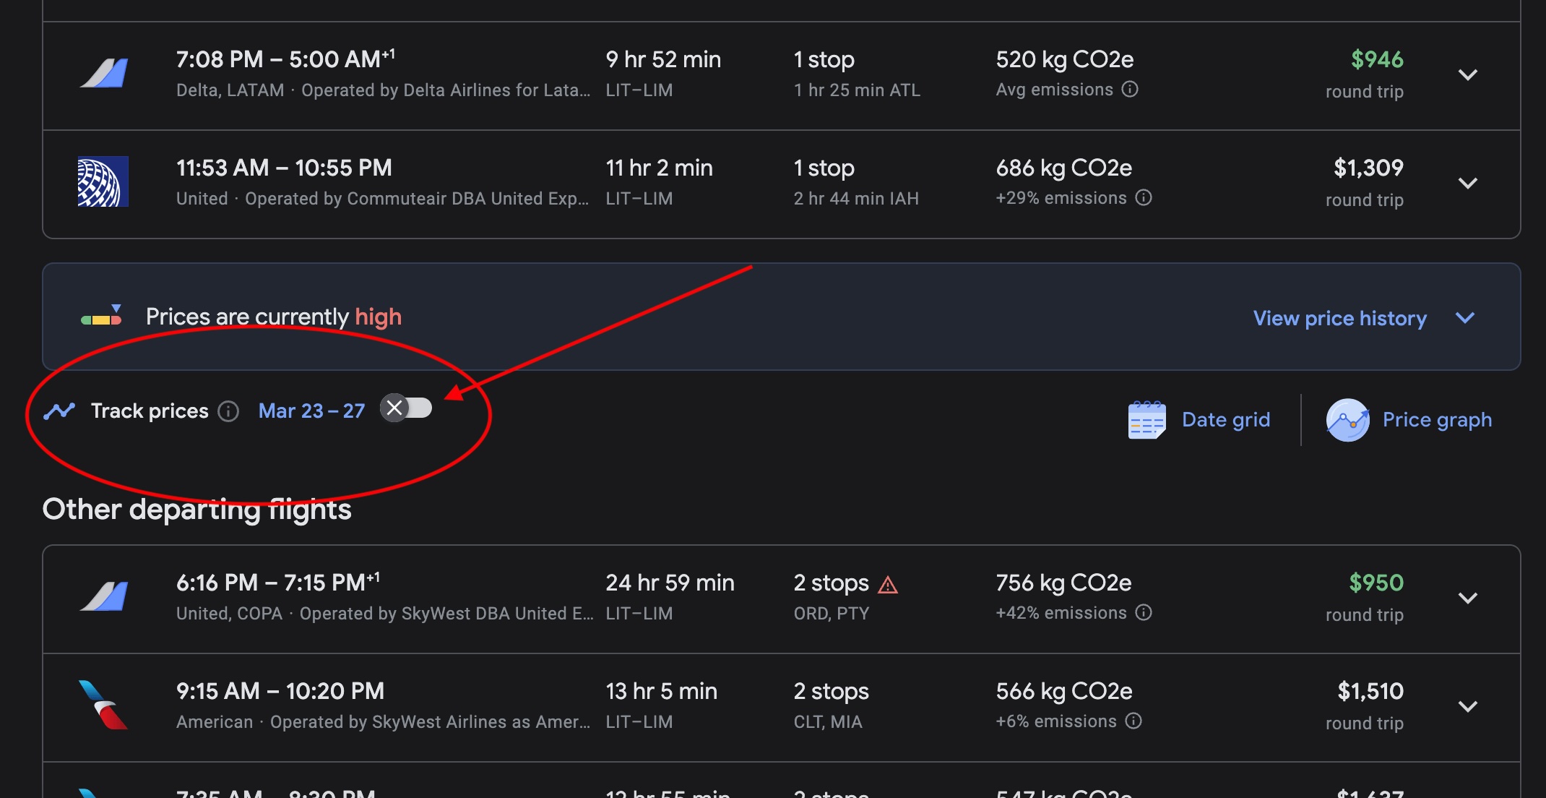Expand the $1,309 United flight details
This screenshot has width=1546, height=798.
[x=1467, y=184]
